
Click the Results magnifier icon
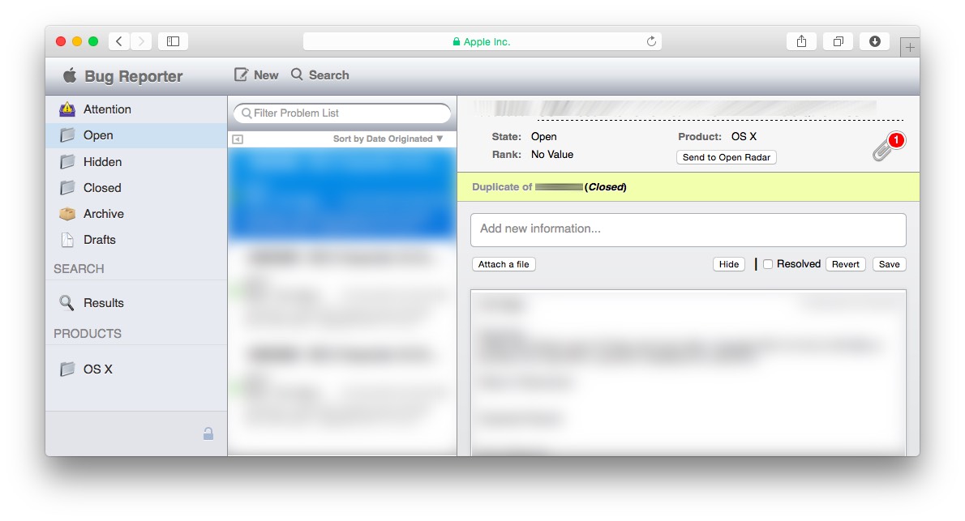pos(66,303)
